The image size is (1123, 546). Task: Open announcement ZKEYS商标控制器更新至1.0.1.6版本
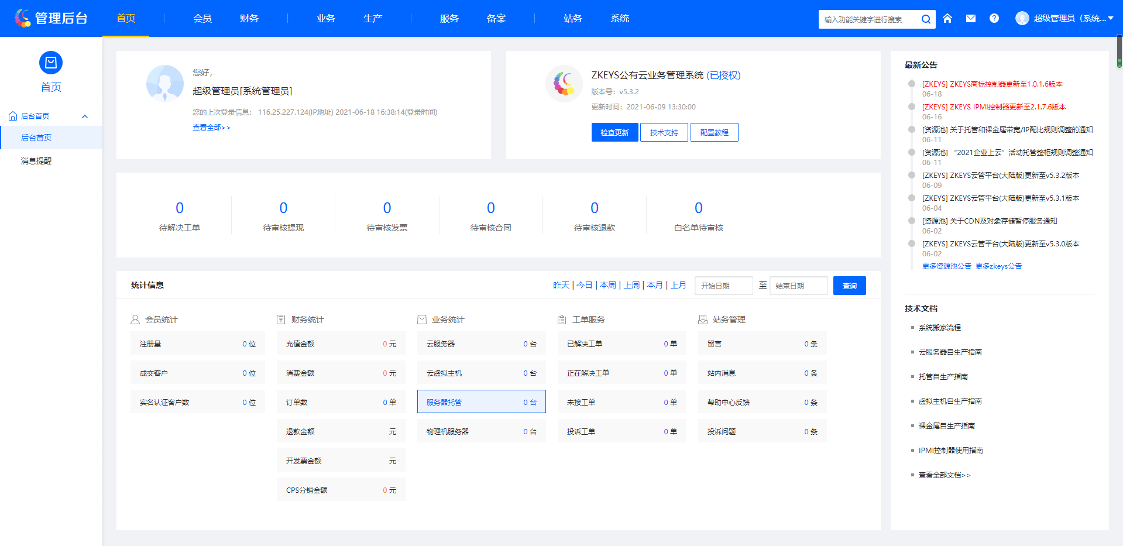[993, 84]
